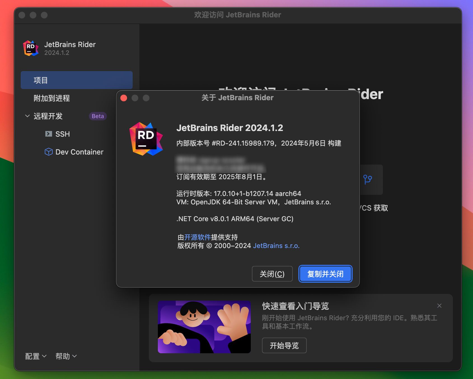Click the Dev Container cube icon
473x379 pixels.
pos(48,152)
